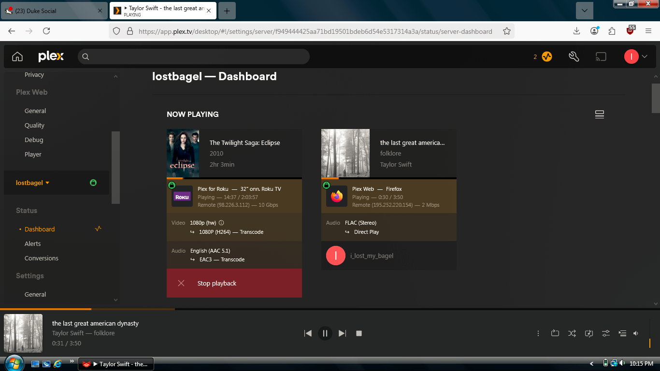Switch Now Playing layout view icon
660x371 pixels.
[x=600, y=114]
